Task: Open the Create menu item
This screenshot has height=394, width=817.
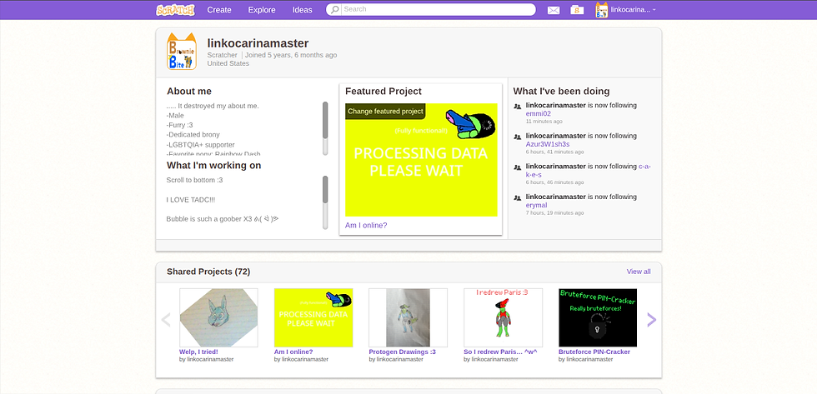Action: (219, 10)
